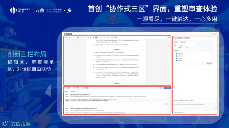Image resolution: width=229 pixels, height=128 pixels.
Task: Click second issue title about lessor insurance
Action: pos(83,108)
